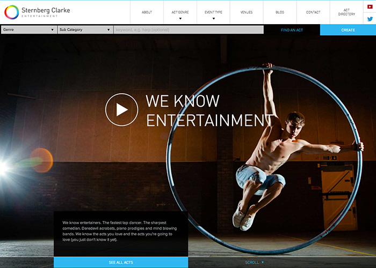Open the Genre dropdown
Screen dimensions: 376x268
click(29, 29)
